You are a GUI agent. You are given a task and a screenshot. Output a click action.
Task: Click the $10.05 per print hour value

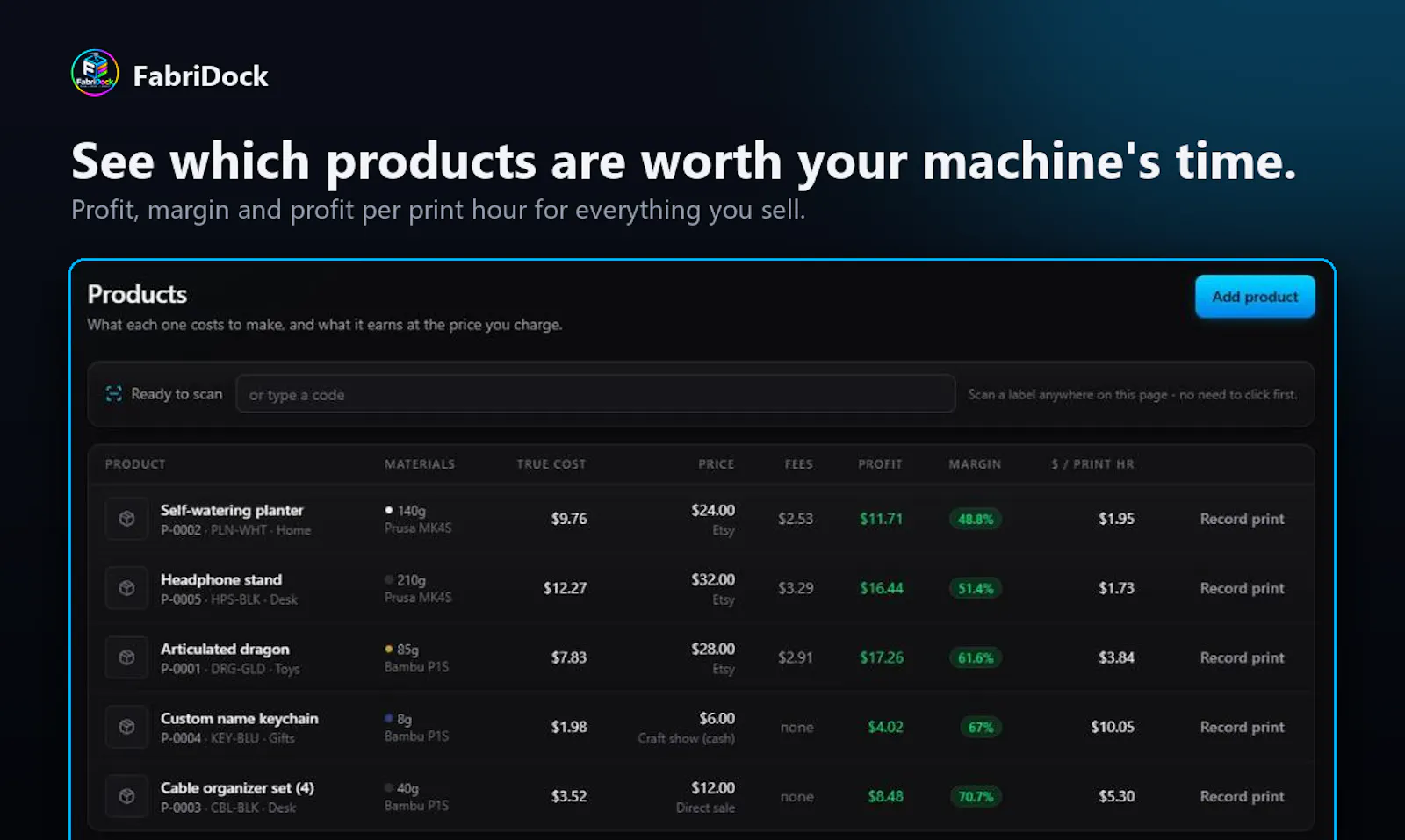(1113, 727)
